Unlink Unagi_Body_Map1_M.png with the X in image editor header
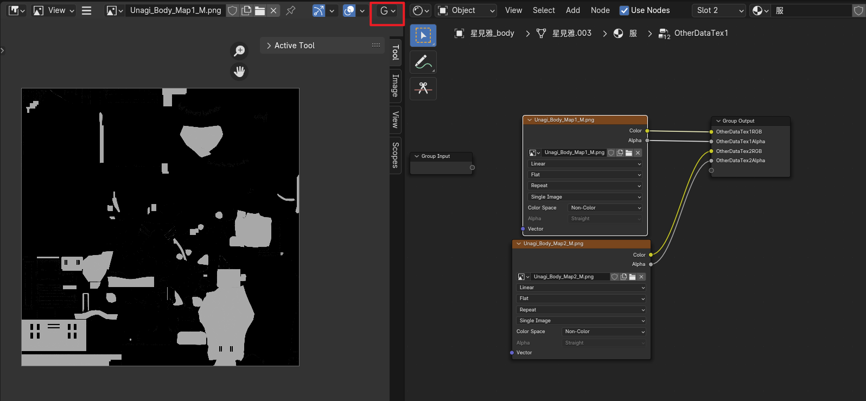The width and height of the screenshot is (866, 401). [x=274, y=10]
